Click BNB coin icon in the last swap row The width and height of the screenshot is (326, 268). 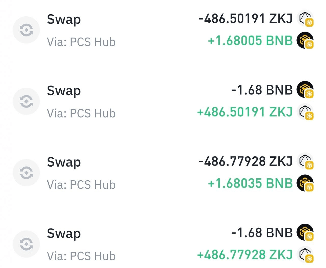pos(305,232)
